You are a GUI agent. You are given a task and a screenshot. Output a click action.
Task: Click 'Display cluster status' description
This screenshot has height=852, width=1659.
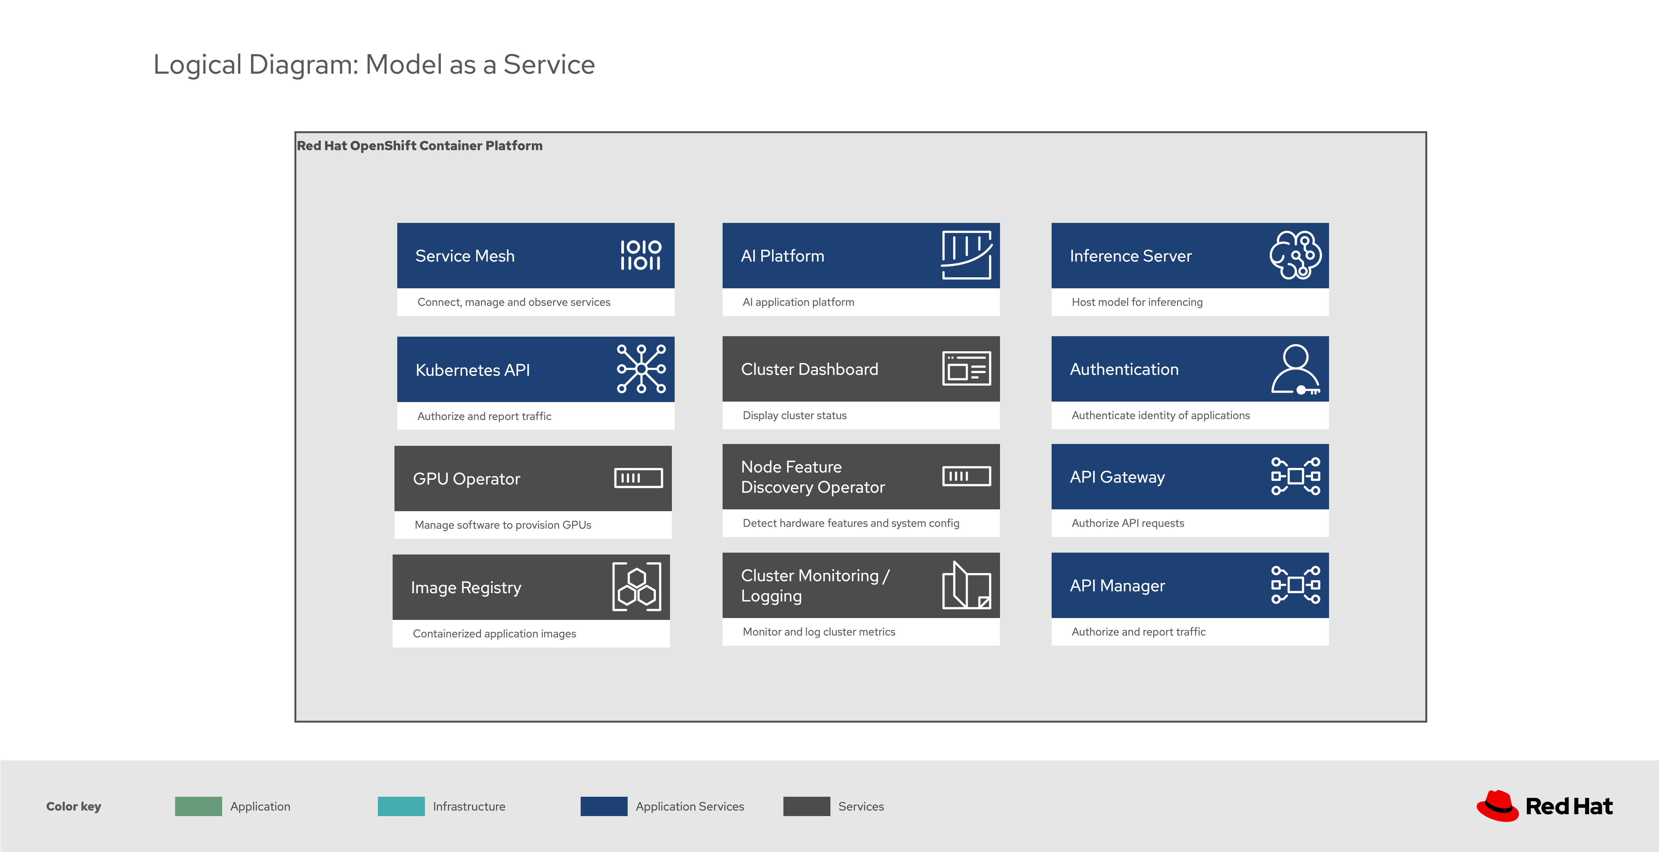[795, 415]
